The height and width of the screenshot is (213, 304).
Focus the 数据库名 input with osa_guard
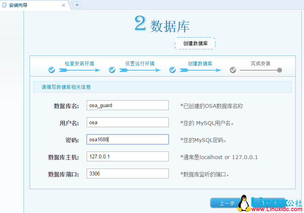coord(128,105)
